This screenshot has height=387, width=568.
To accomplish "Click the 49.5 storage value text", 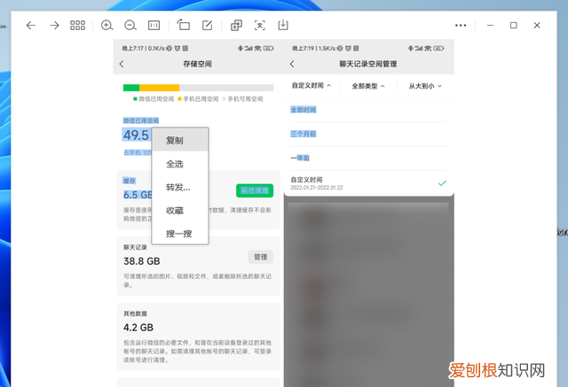I will pyautogui.click(x=136, y=135).
